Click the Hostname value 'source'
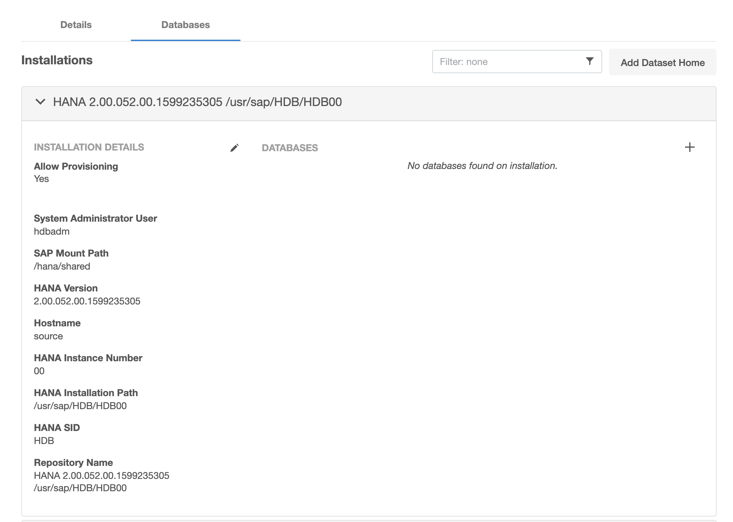This screenshot has width=733, height=522. tap(48, 336)
